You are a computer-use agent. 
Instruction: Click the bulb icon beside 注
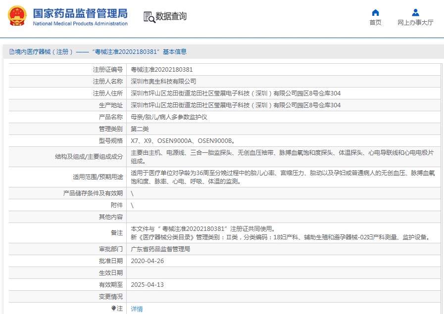pyautogui.click(x=114, y=308)
